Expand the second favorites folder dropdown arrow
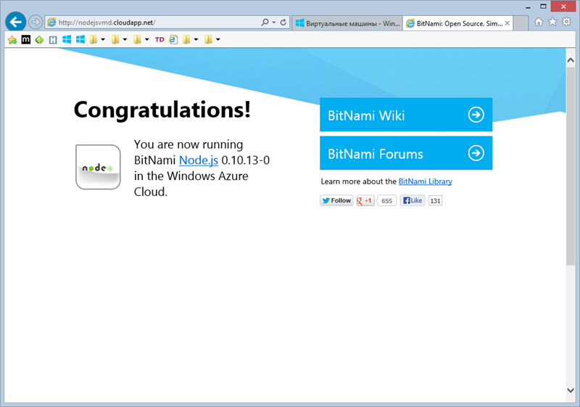The width and height of the screenshot is (580, 407). 125,40
